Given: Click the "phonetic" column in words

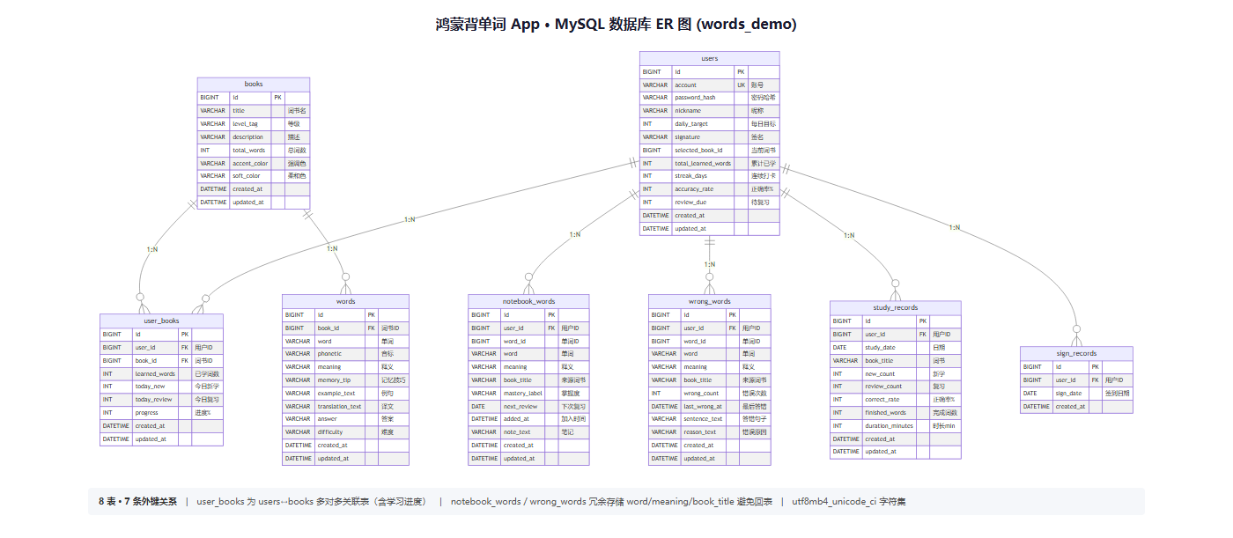Looking at the screenshot, I should pyautogui.click(x=346, y=354).
